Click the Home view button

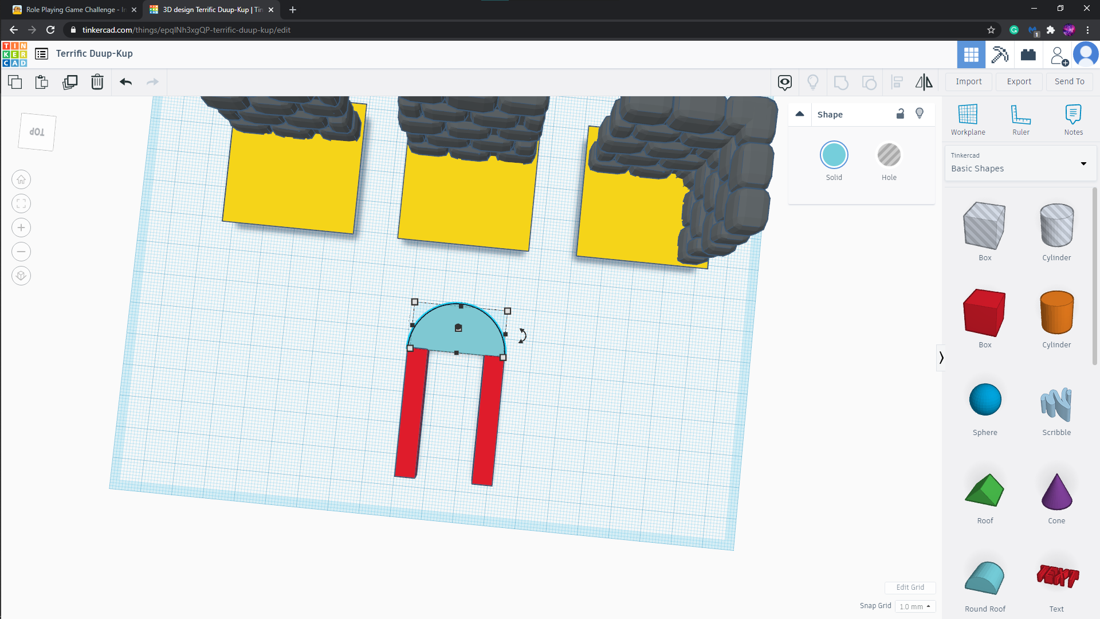click(21, 179)
